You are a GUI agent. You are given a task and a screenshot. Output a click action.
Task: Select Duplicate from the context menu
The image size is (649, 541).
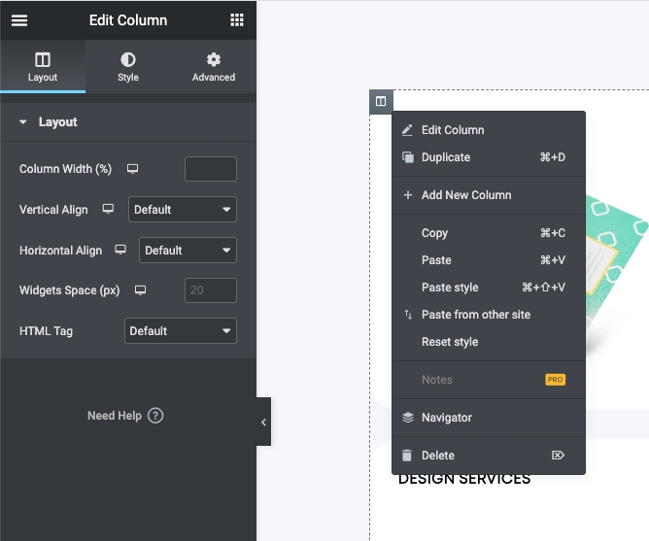446,157
